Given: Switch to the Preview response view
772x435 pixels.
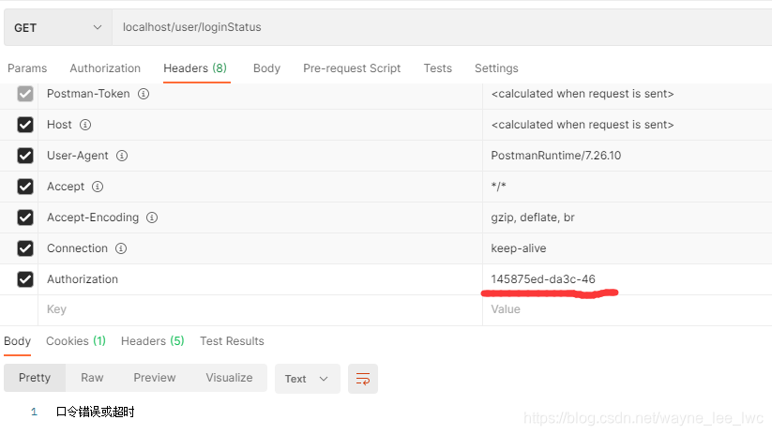Looking at the screenshot, I should [x=155, y=378].
